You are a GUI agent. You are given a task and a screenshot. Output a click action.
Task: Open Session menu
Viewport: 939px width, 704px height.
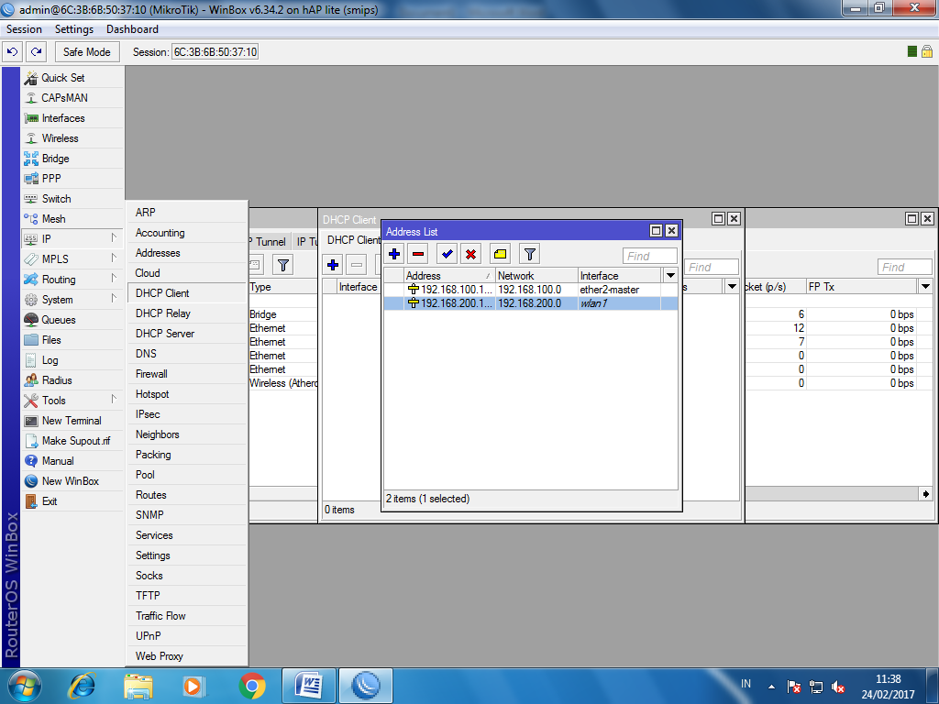(x=24, y=29)
